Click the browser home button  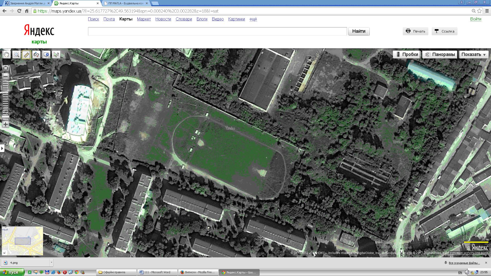(x=27, y=11)
